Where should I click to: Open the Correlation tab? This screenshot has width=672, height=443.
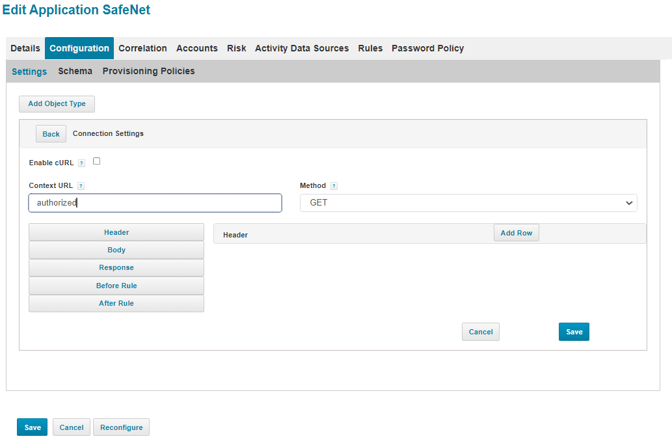click(142, 48)
